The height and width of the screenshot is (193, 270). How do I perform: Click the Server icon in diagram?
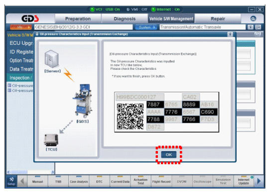coord(52,59)
